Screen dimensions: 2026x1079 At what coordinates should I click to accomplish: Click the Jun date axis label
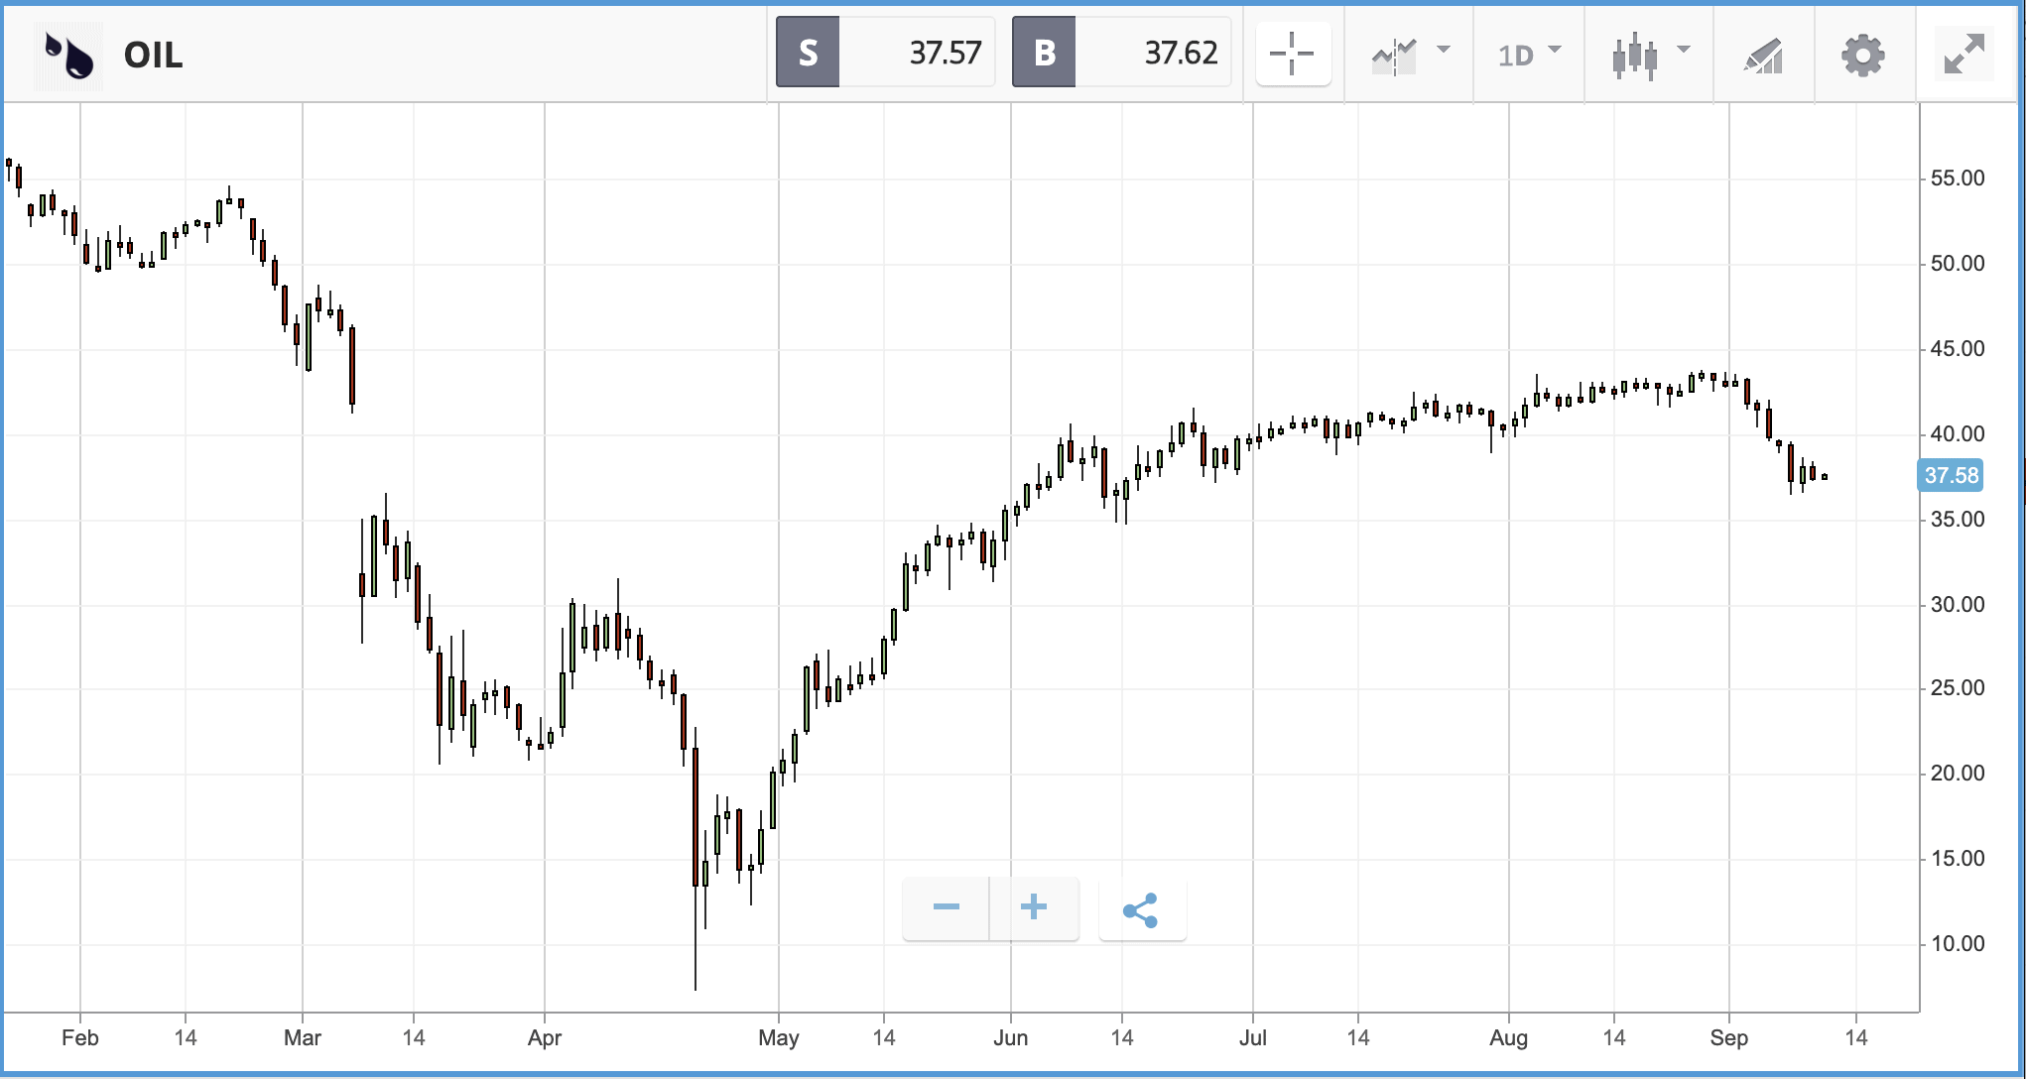coord(1011,1038)
